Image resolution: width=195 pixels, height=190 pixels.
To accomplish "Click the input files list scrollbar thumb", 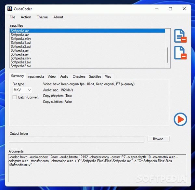I will click(x=168, y=55).
